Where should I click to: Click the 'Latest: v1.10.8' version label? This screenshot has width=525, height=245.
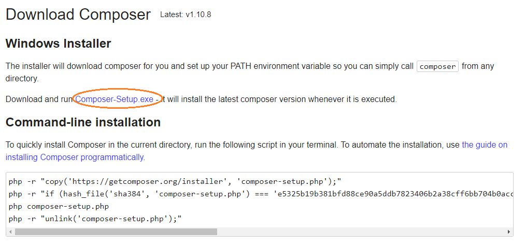click(x=186, y=15)
